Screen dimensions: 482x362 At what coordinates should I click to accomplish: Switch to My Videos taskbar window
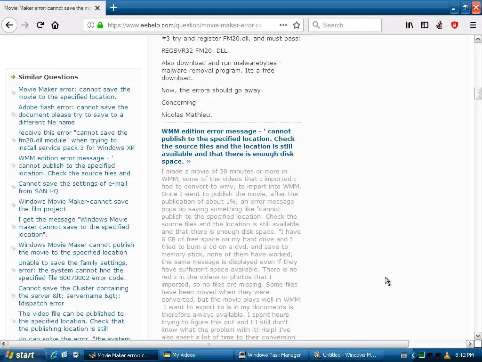[196, 355]
